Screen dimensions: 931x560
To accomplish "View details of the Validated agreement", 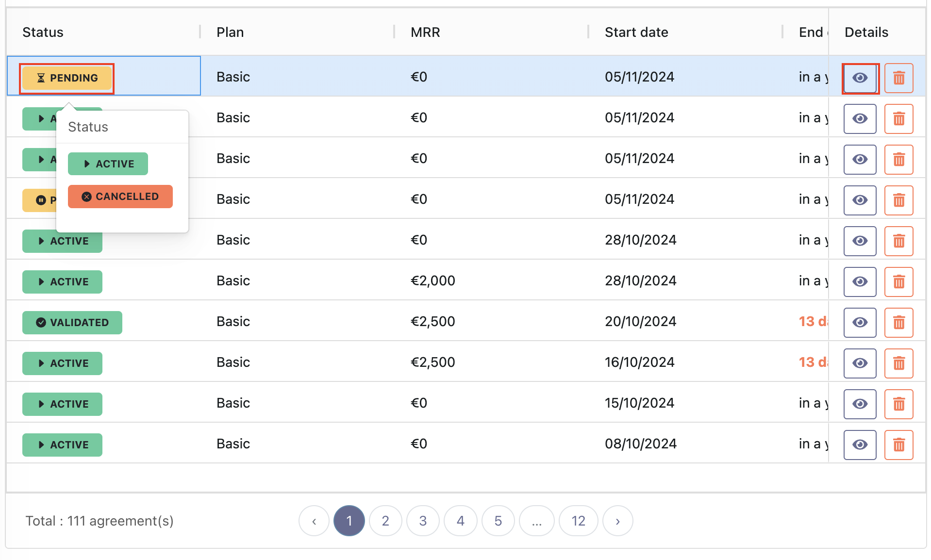I will [860, 323].
